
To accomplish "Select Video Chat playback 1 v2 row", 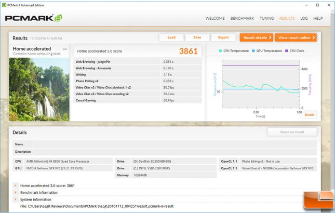I will pyautogui.click(x=138, y=87).
